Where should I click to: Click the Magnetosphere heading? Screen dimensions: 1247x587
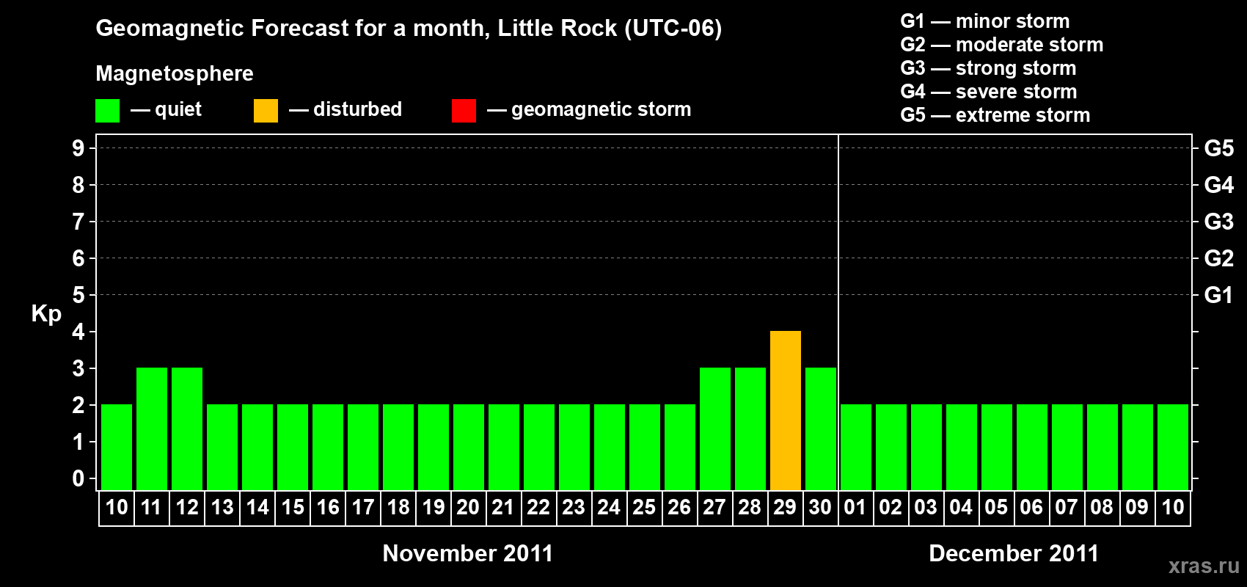click(175, 73)
